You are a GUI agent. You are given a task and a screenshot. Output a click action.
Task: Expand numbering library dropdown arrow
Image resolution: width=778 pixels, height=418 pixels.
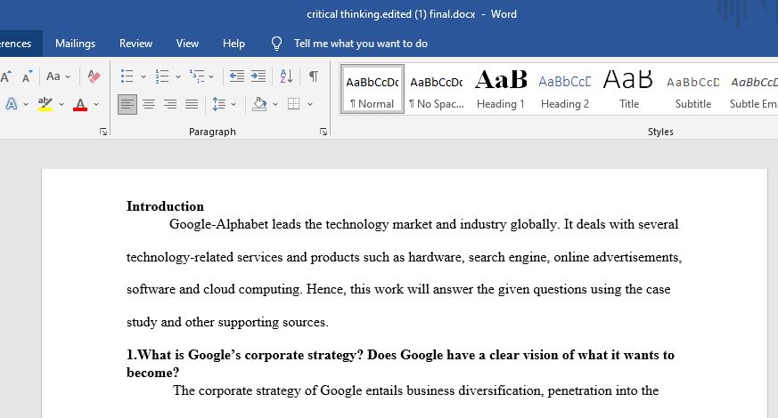tap(178, 76)
